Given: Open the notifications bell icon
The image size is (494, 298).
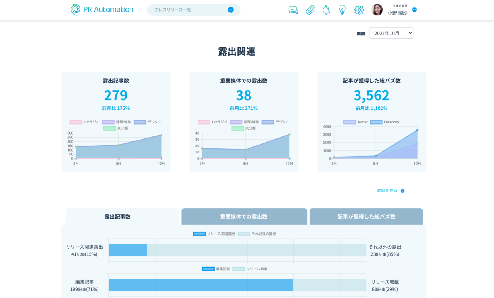Looking at the screenshot, I should (326, 10).
